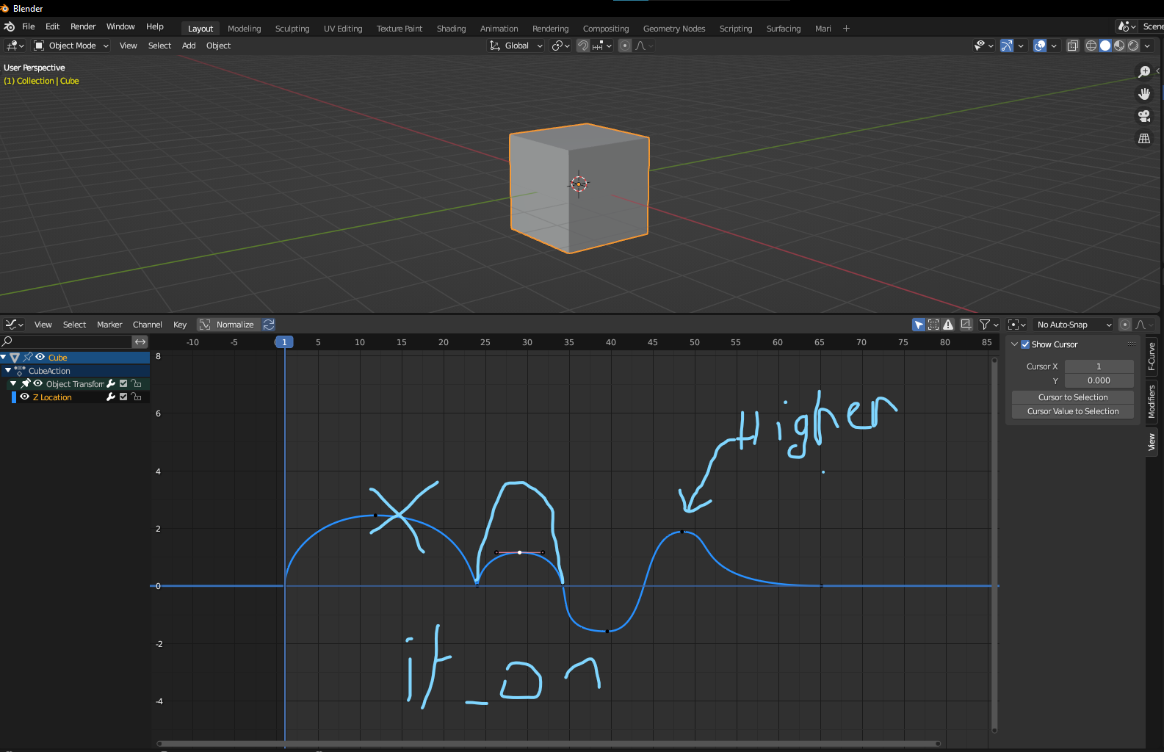This screenshot has width=1164, height=752.
Task: Select wireframe viewport shading
Action: click(1091, 46)
